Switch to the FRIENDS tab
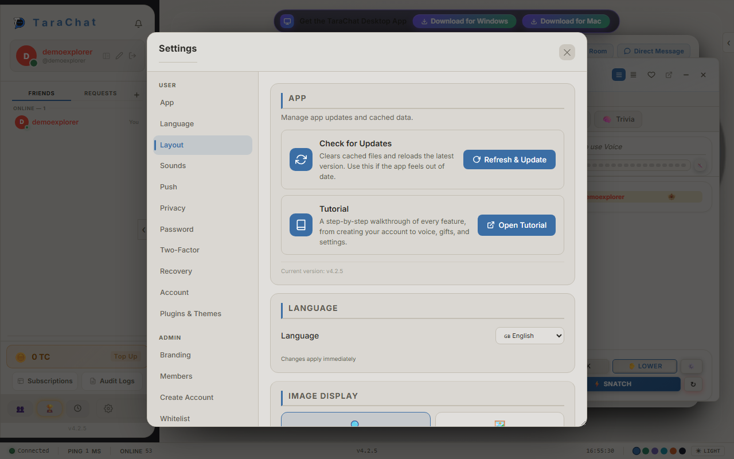Image resolution: width=734 pixels, height=459 pixels. [x=41, y=94]
